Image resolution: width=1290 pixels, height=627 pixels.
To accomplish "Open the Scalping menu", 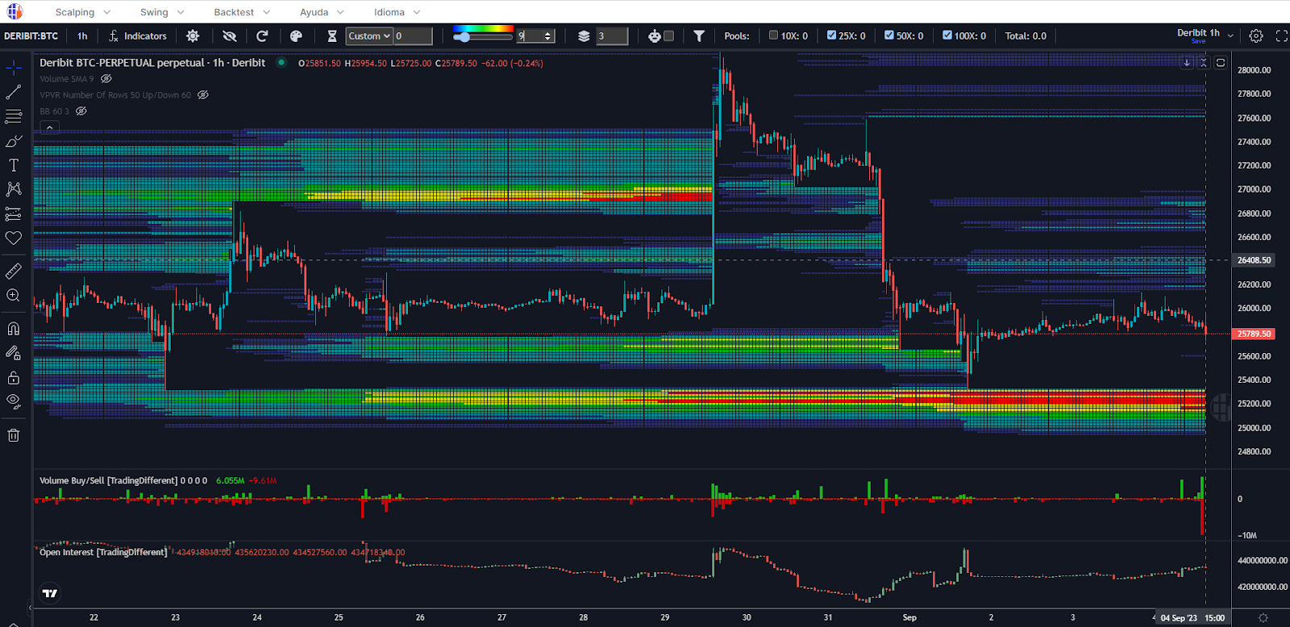I will (82, 12).
